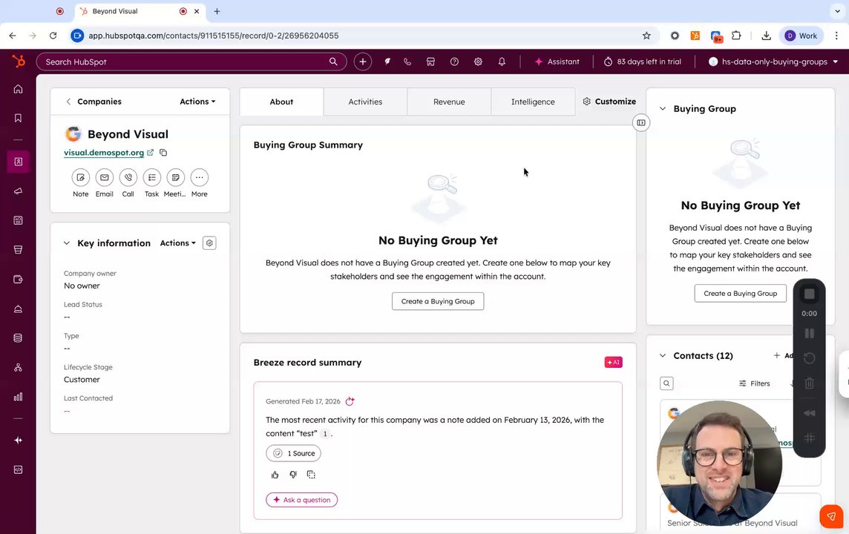Collapse the Buying Group sidebar section

(663, 109)
